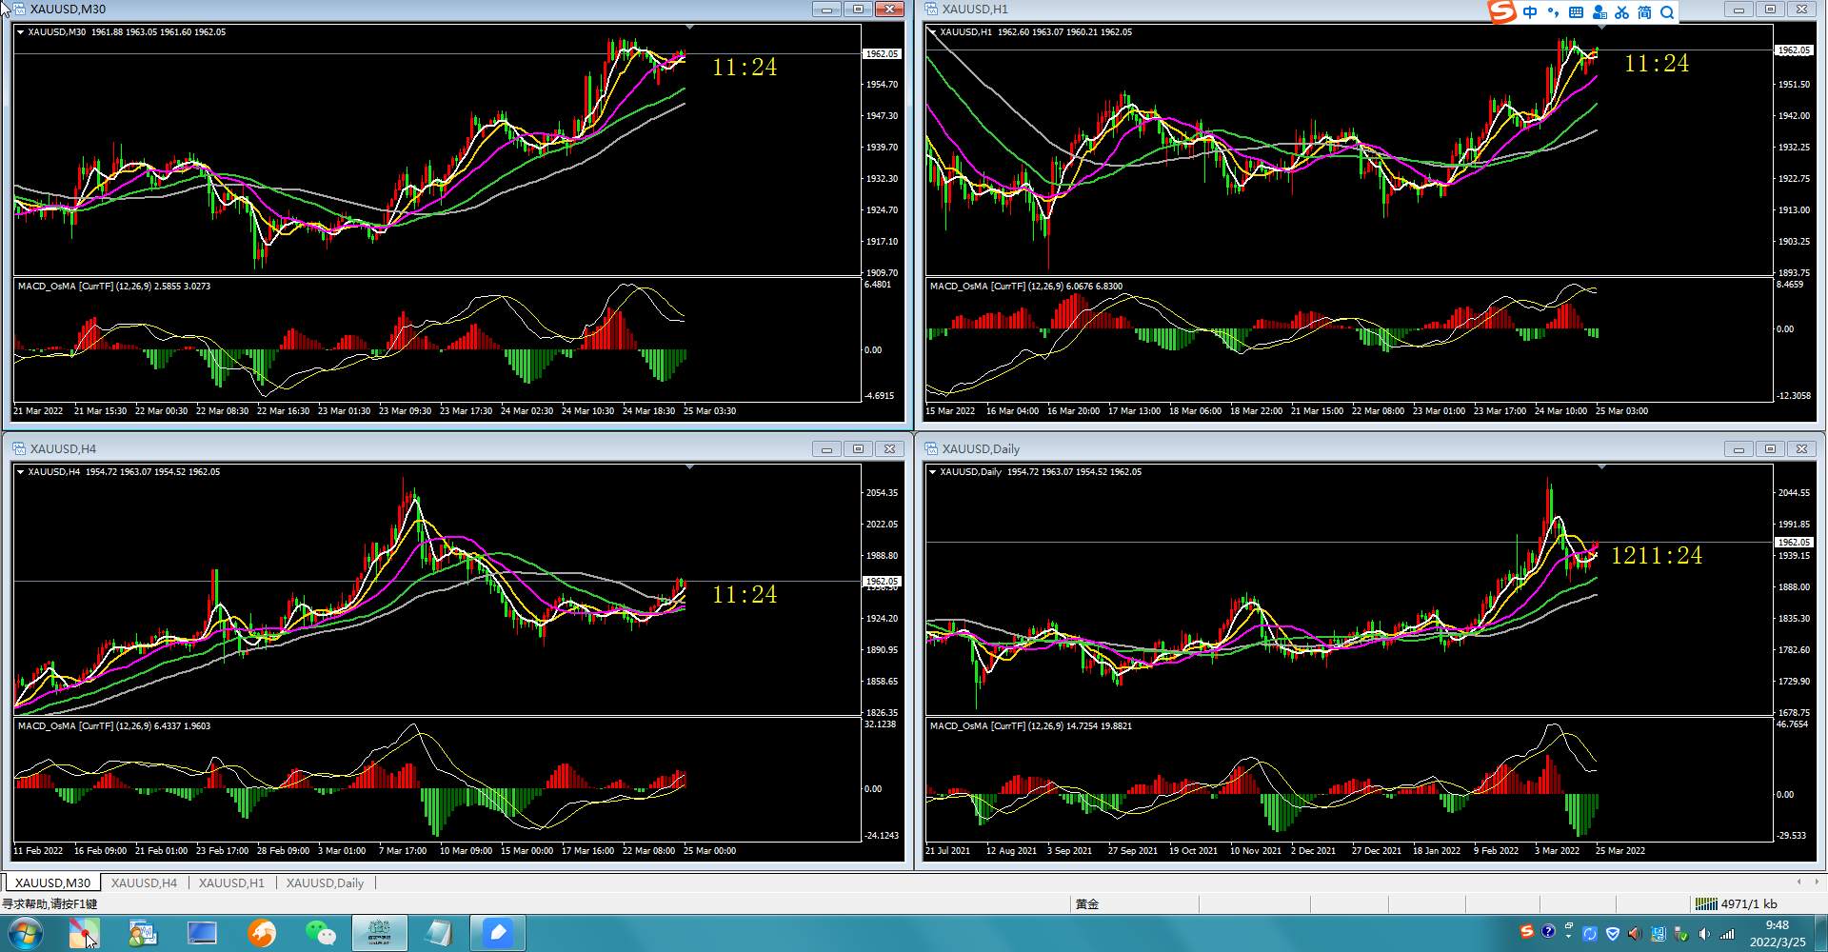Open the clock showing 9:48
This screenshot has width=1828, height=952.
(x=1778, y=934)
